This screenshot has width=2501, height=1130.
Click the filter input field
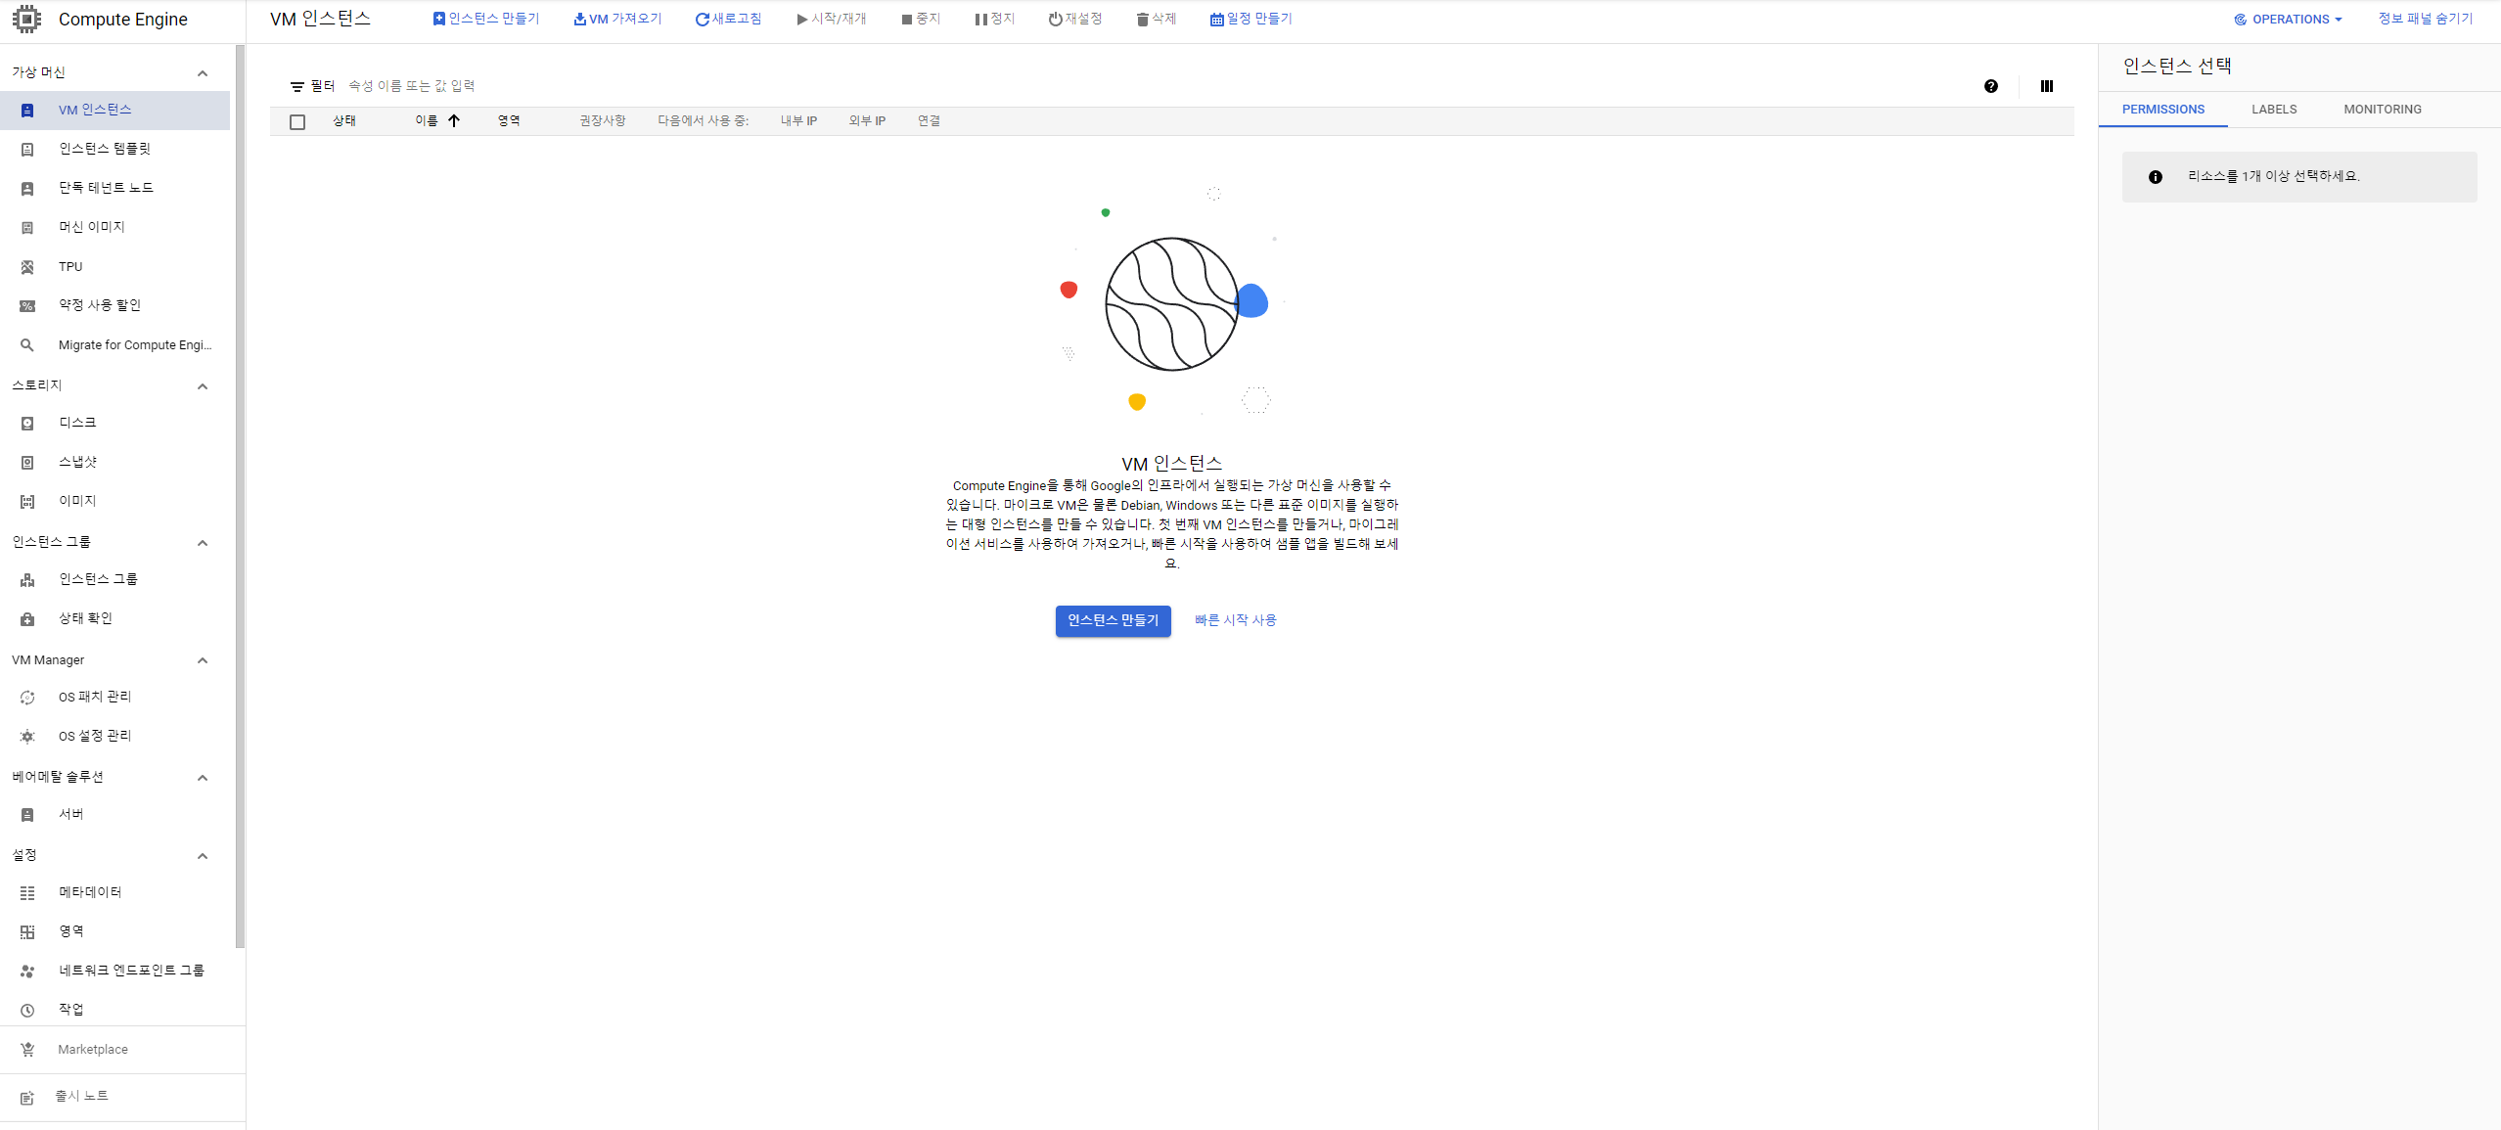(x=411, y=86)
